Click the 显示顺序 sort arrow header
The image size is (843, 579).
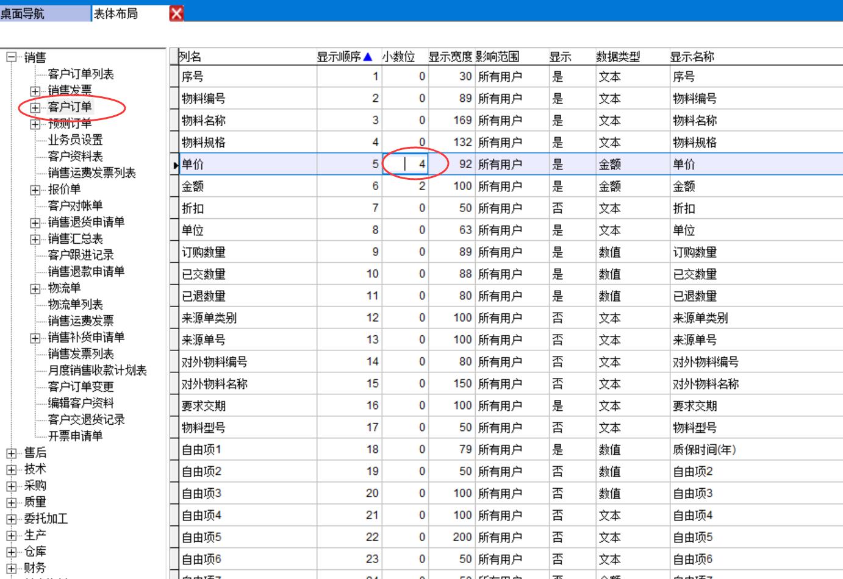pos(367,57)
